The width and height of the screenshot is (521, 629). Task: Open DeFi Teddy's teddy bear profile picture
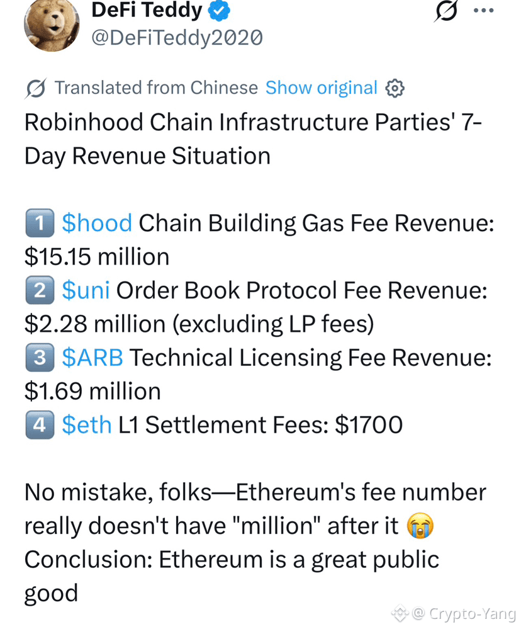(x=52, y=24)
